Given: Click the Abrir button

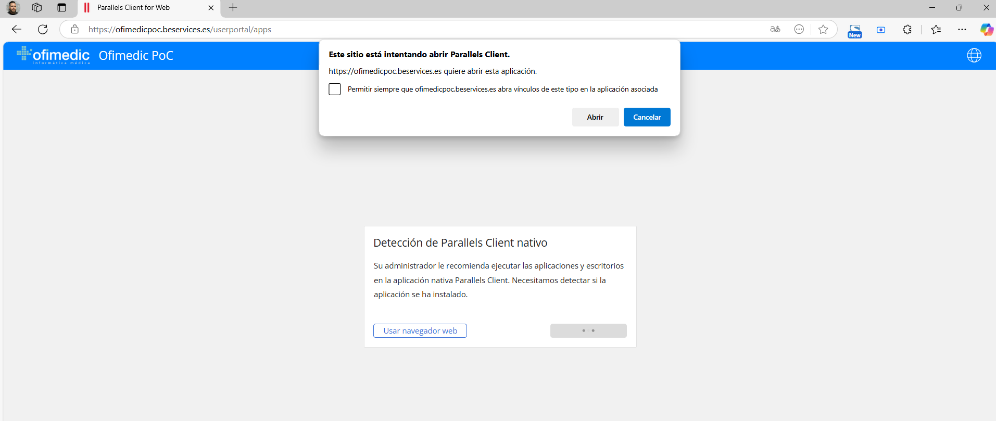Looking at the screenshot, I should pos(595,117).
